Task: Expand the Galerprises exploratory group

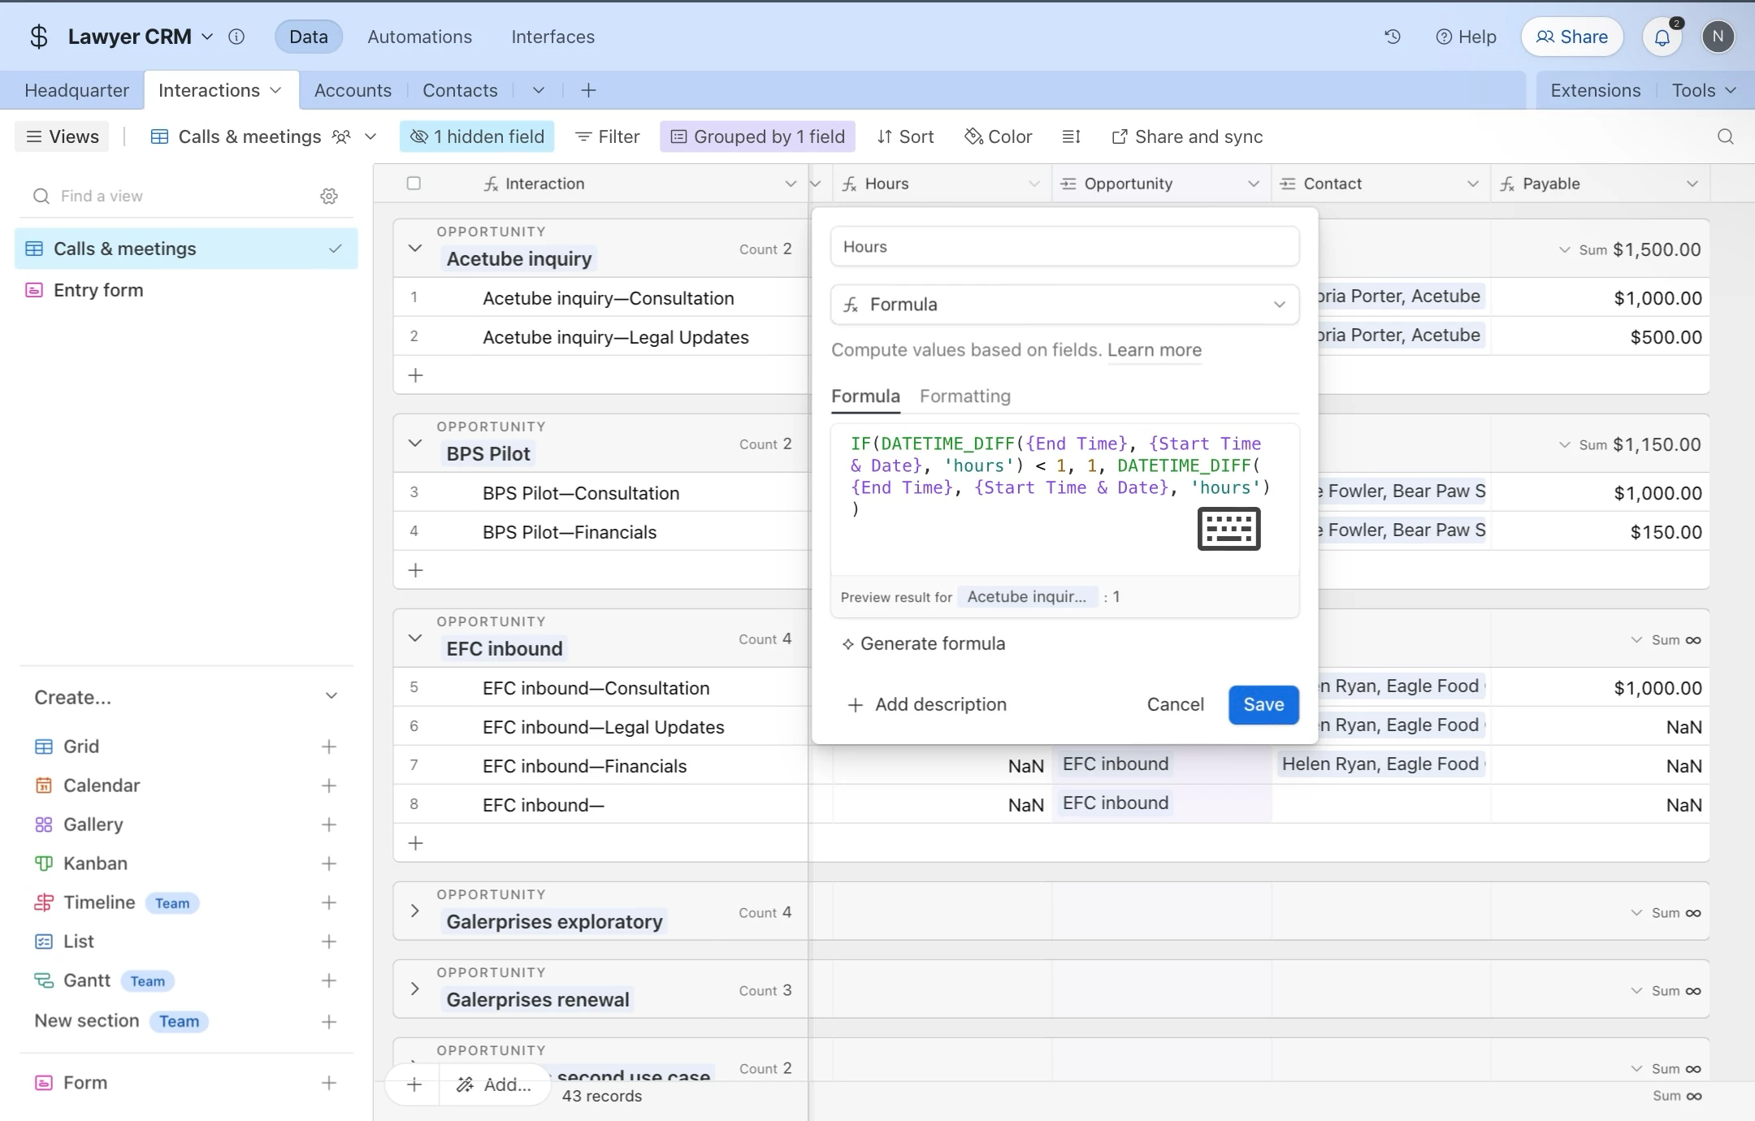Action: click(x=415, y=911)
